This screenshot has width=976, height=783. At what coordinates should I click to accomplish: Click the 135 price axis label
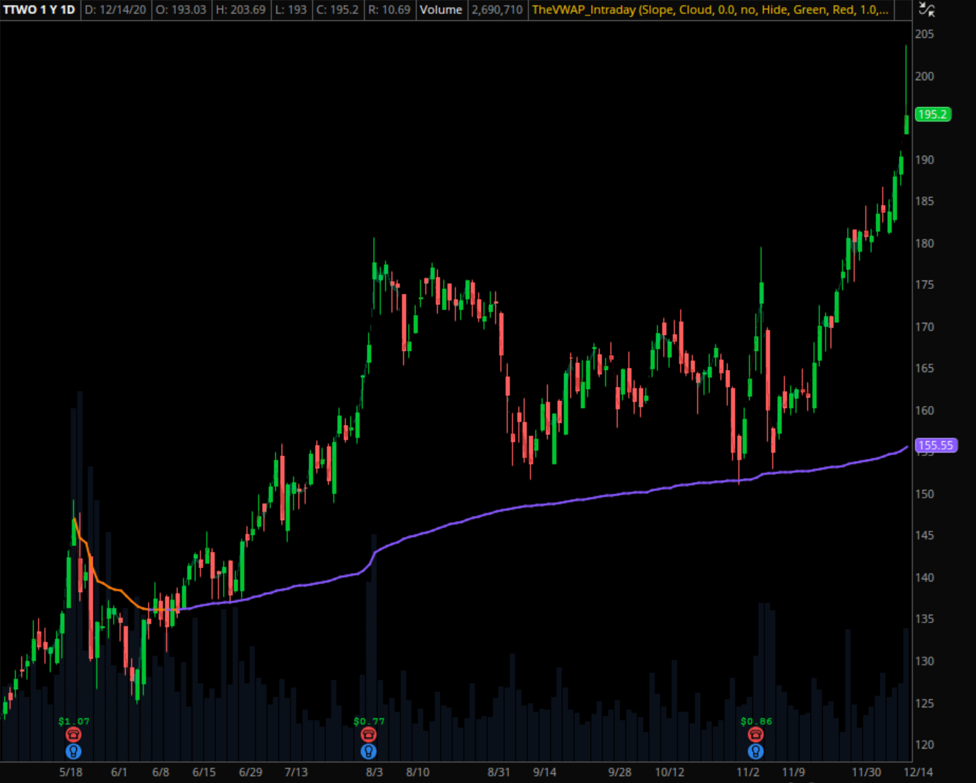pyautogui.click(x=924, y=619)
